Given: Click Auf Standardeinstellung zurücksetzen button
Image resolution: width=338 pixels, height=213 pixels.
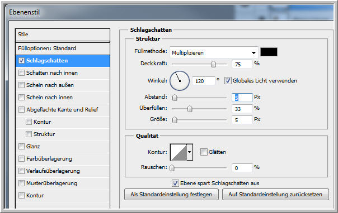Looking at the screenshot, I should [x=275, y=194].
